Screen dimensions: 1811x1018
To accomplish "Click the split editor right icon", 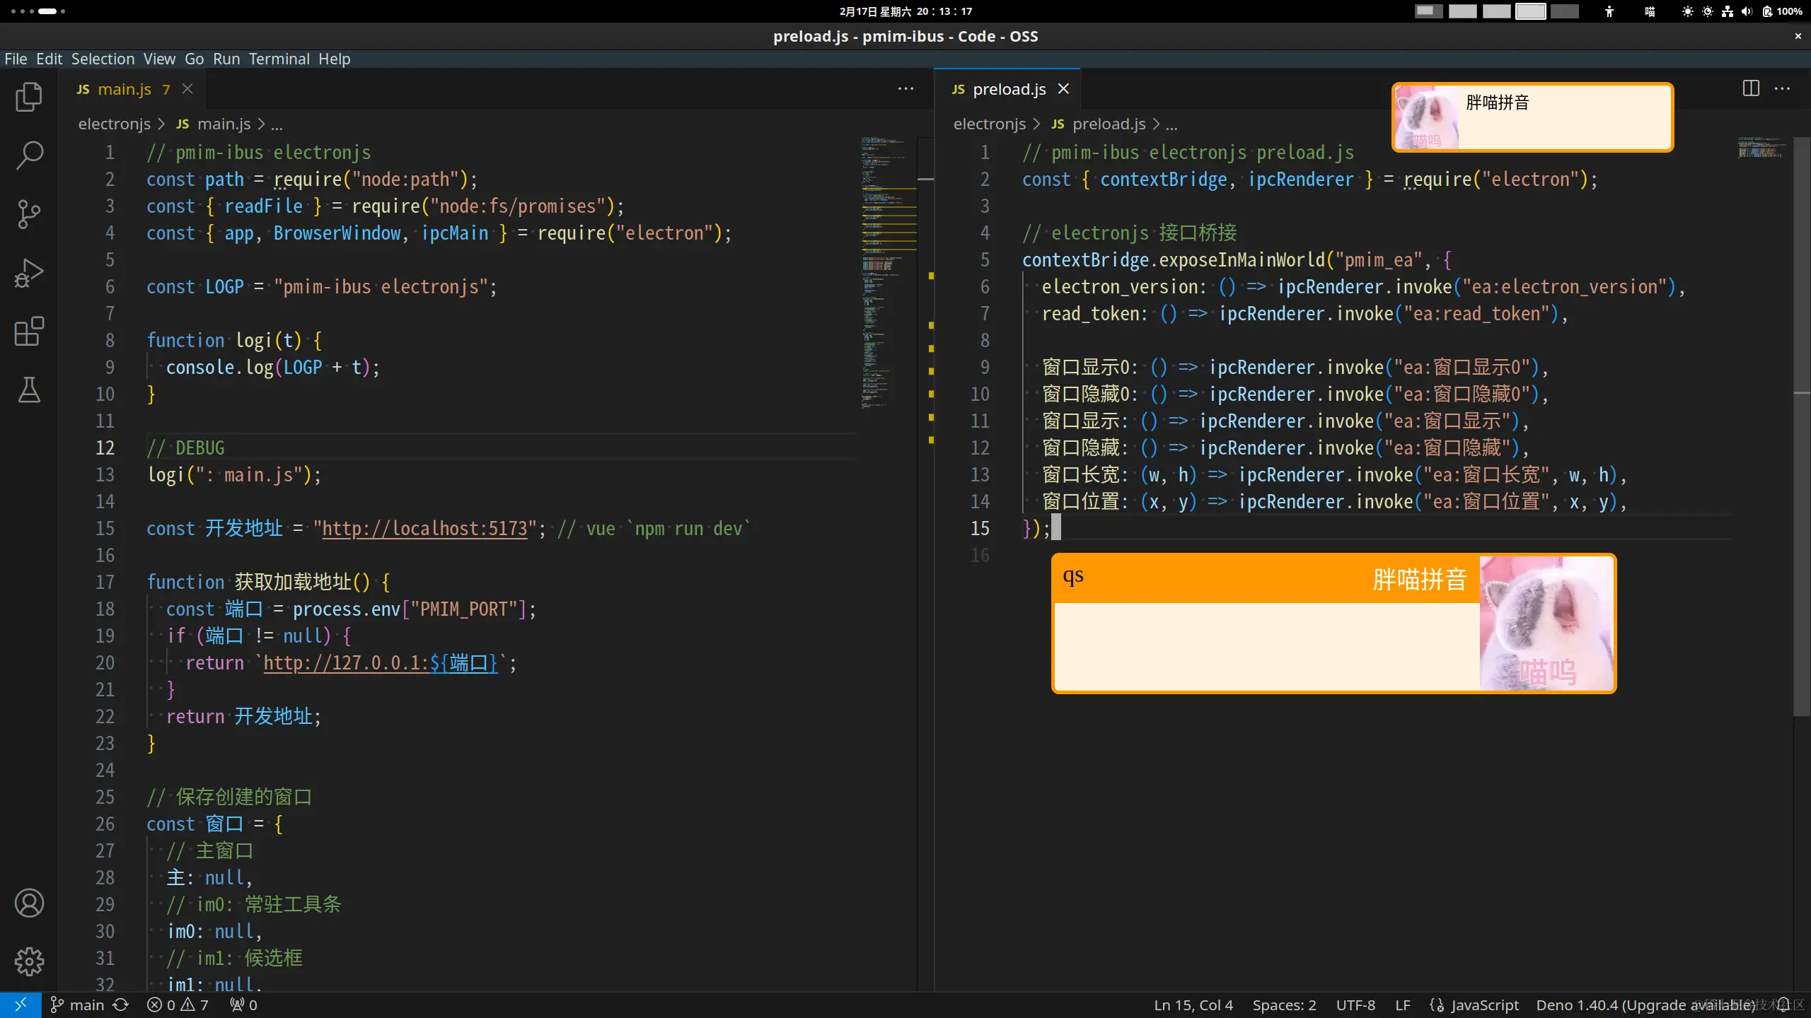I will point(1751,89).
